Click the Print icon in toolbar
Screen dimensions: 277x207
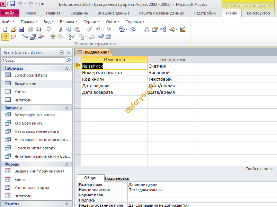point(30,29)
